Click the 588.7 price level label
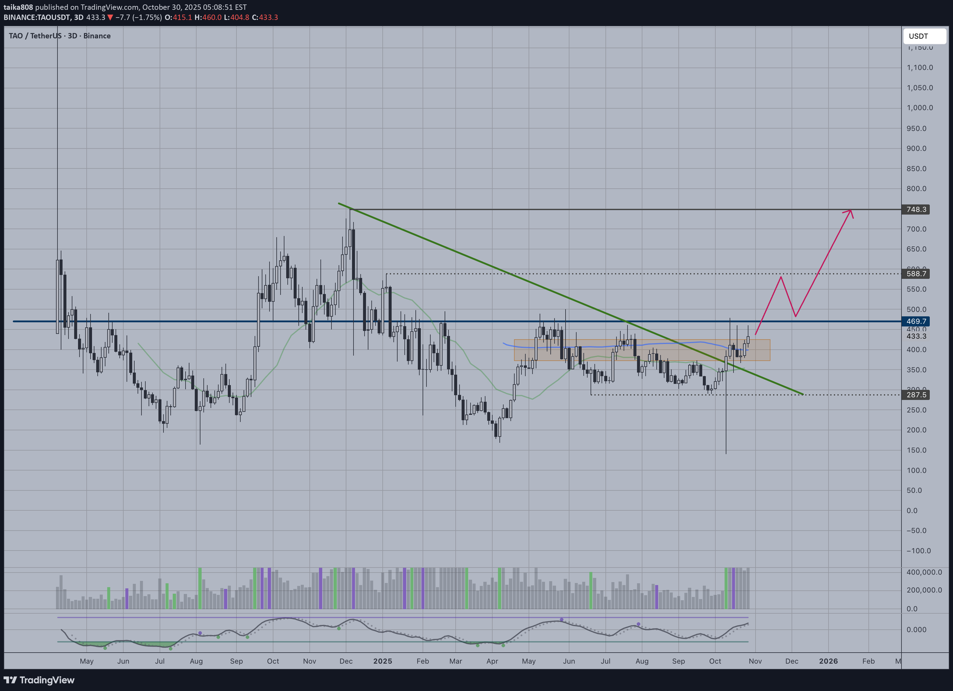Screen dimensions: 953x691 pos(916,274)
